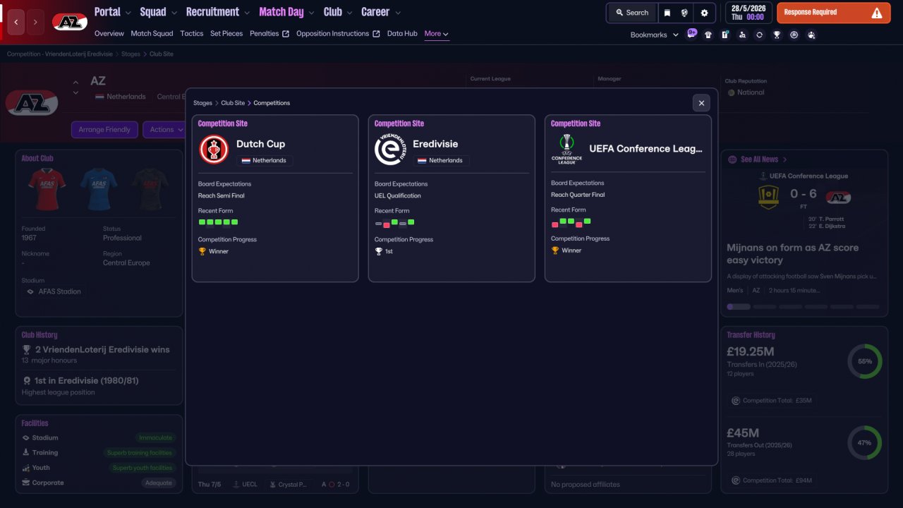Click the trophy icon in the bookmarks bar
903x508 pixels.
point(777,35)
